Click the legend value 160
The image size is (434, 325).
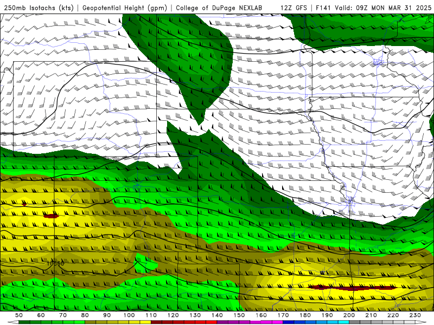(261, 315)
